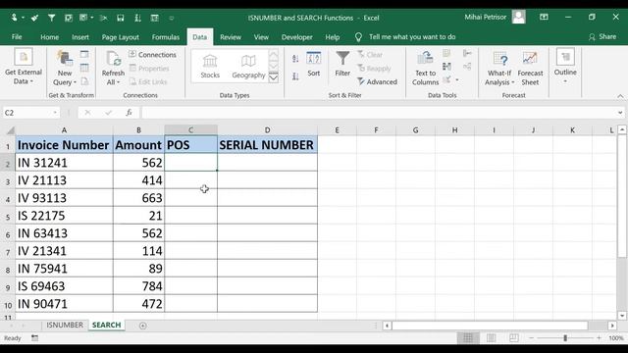
Task: Click inside the formula bar input
Action: 379,113
